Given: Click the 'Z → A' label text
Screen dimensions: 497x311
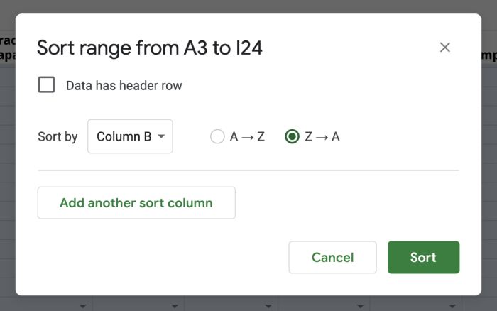Looking at the screenshot, I should [322, 137].
